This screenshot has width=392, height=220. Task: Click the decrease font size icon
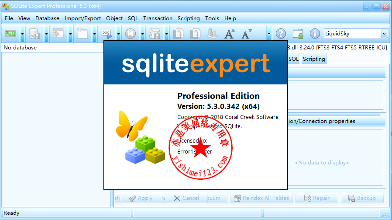click(x=246, y=34)
